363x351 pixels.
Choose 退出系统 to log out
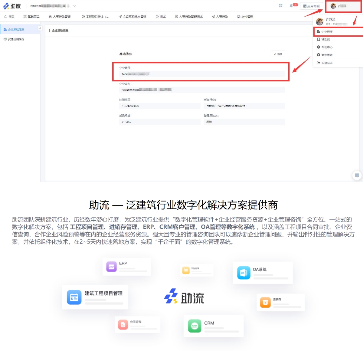coord(327,63)
